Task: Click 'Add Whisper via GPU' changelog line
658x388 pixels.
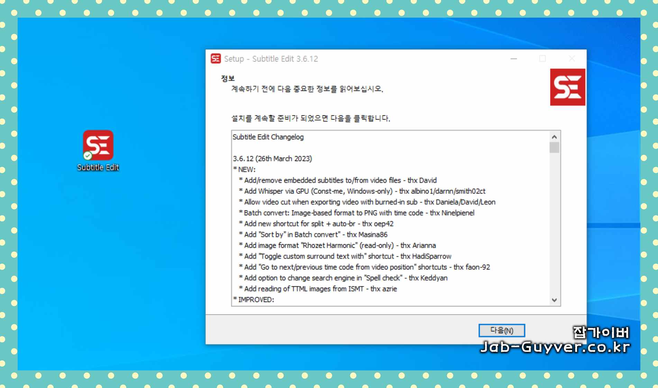Action: (x=362, y=191)
